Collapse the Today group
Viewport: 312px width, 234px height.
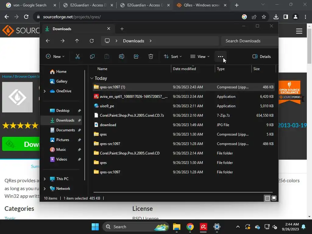click(x=92, y=78)
